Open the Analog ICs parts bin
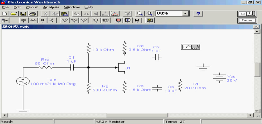This screenshot has width=262, height=124. coord(64,20)
